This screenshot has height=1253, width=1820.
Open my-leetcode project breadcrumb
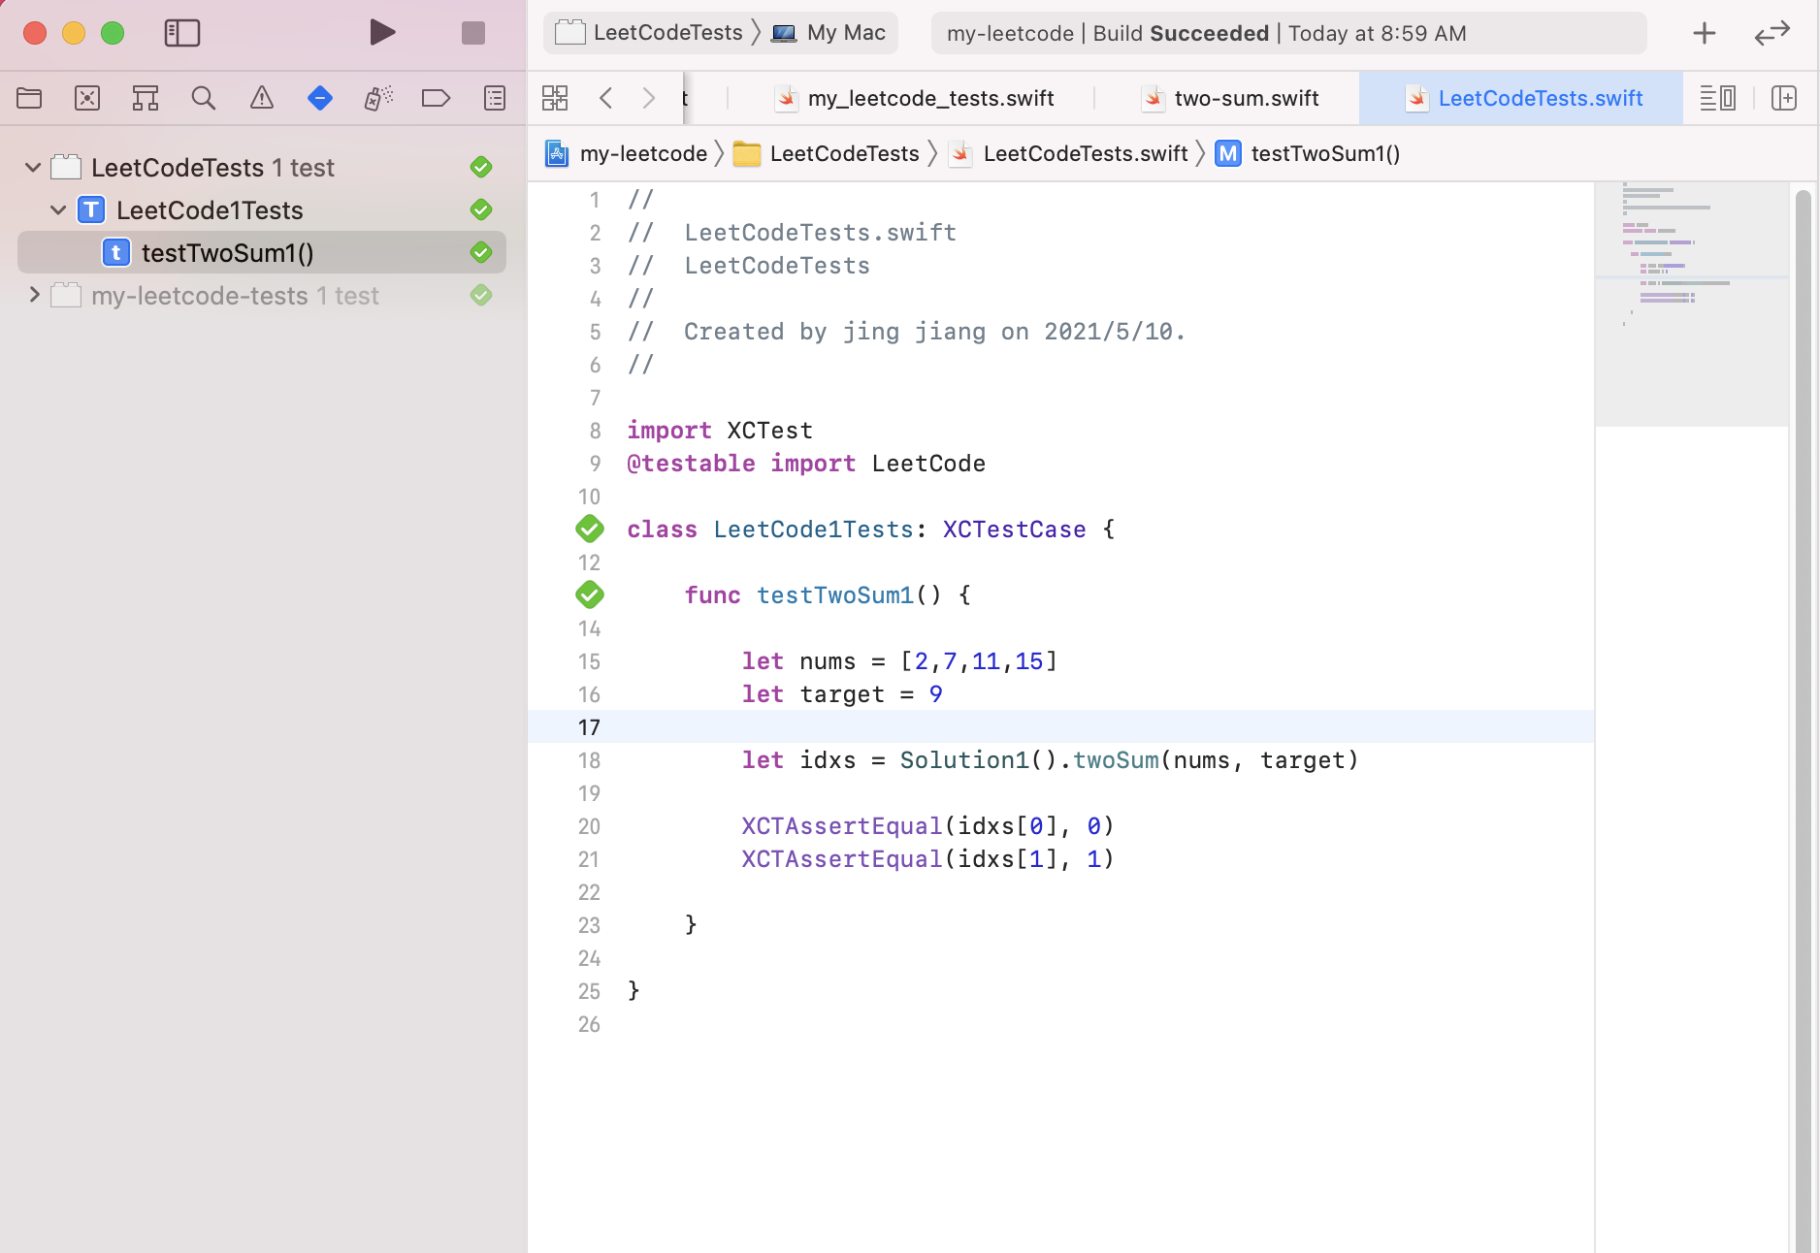(x=627, y=153)
